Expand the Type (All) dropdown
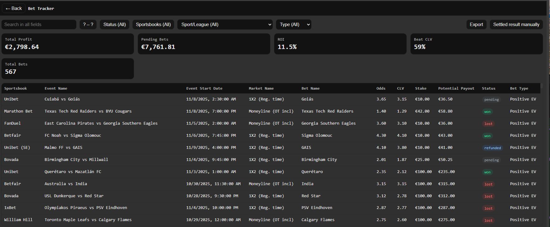The width and height of the screenshot is (550, 227). pos(294,24)
